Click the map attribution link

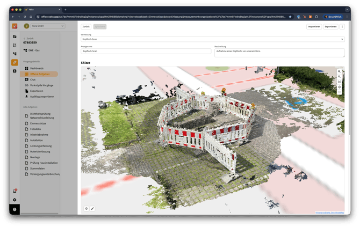click(329, 213)
